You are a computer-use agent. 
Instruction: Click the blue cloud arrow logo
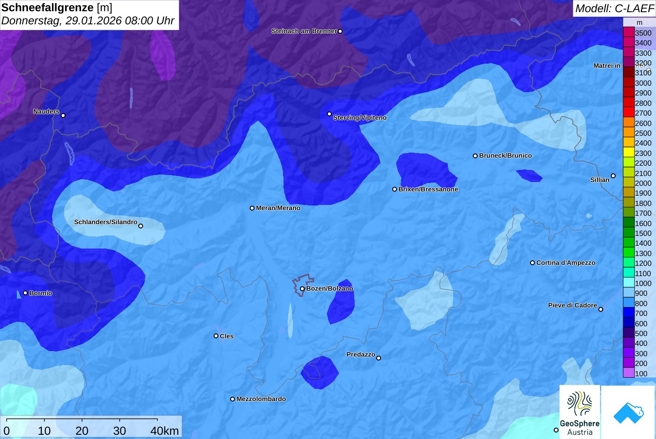pyautogui.click(x=628, y=412)
